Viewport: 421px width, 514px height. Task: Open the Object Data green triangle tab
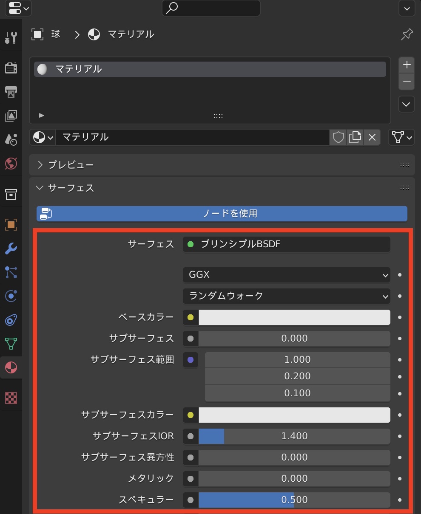pyautogui.click(x=11, y=343)
